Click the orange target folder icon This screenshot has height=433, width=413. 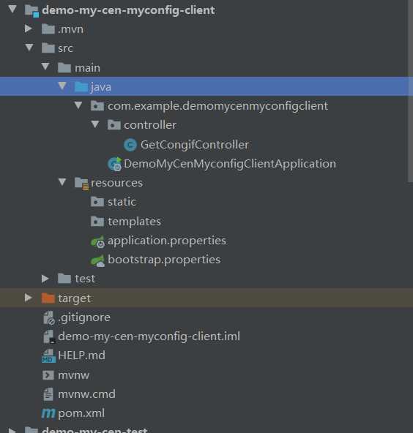[48, 298]
